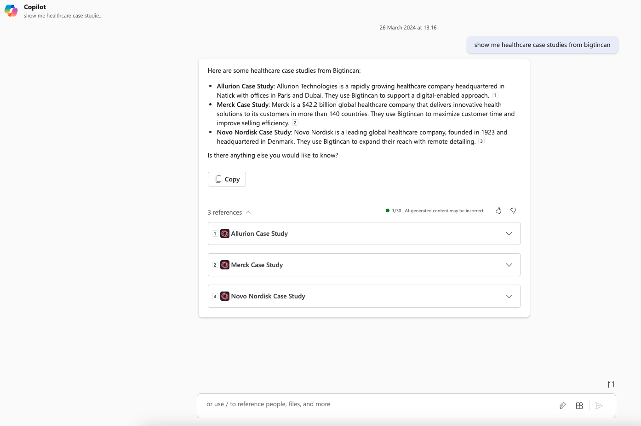Open the Merck Case Study reference title
The height and width of the screenshot is (426, 641).
pyautogui.click(x=257, y=265)
